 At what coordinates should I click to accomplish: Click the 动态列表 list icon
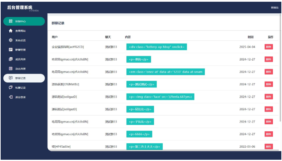coord(11,69)
